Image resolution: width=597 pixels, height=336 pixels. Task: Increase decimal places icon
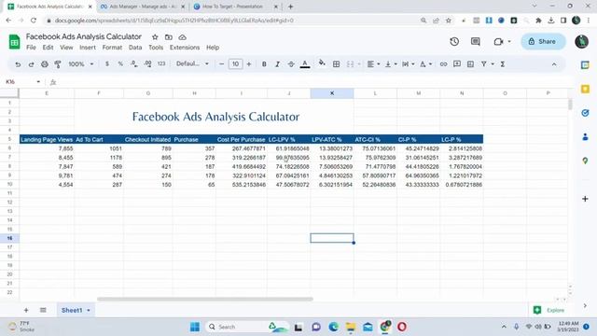point(147,64)
